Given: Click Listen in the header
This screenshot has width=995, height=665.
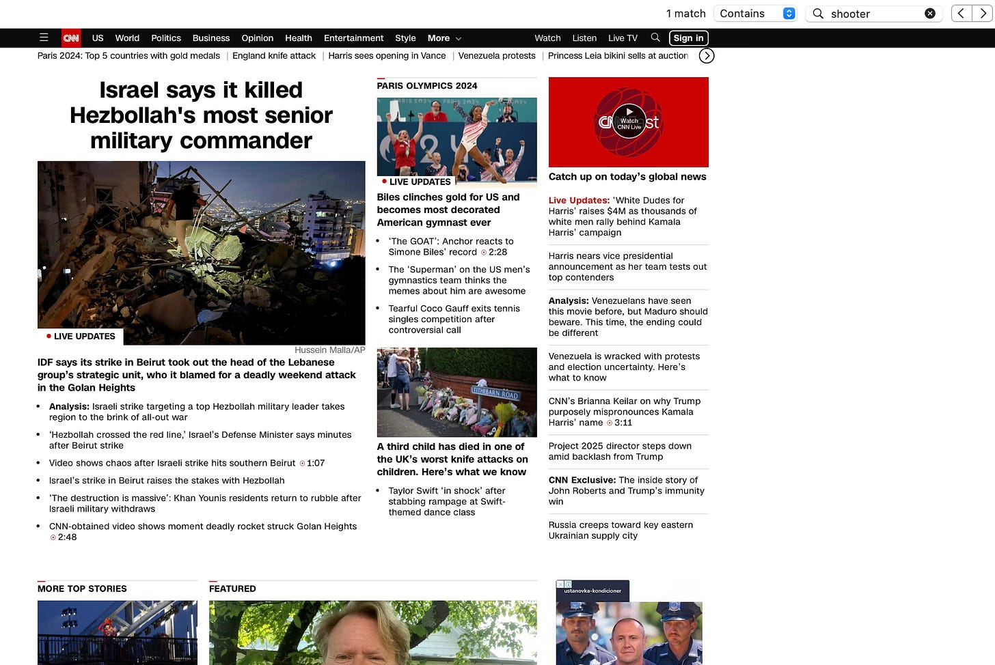Looking at the screenshot, I should (x=584, y=38).
